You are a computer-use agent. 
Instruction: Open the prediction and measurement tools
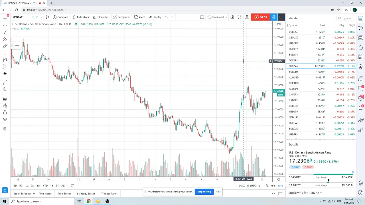coord(5,66)
